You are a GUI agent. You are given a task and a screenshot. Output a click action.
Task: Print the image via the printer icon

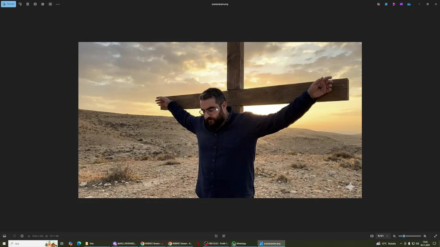[x=35, y=4]
